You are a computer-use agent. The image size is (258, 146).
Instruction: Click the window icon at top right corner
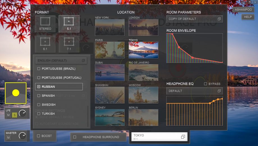(250, 2)
